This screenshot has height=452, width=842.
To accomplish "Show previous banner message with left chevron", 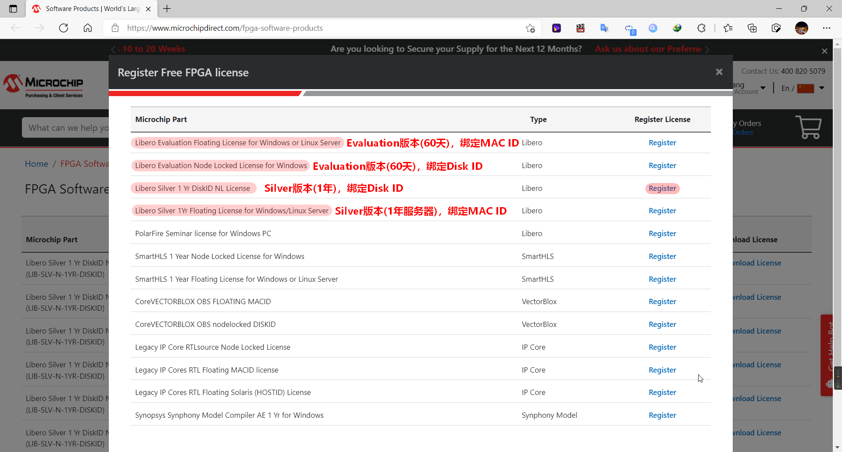I will (113, 49).
